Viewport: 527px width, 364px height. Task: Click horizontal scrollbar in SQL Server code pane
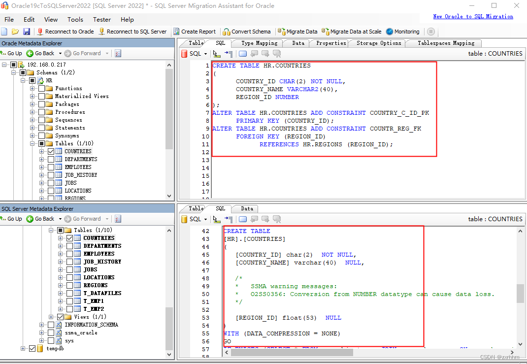pos(292,352)
